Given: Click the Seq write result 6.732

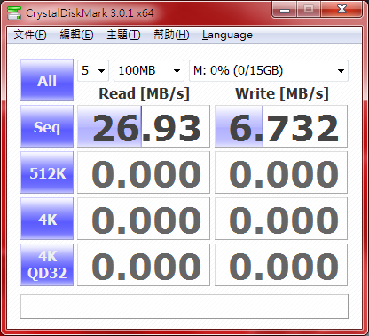Looking at the screenshot, I should [x=281, y=126].
